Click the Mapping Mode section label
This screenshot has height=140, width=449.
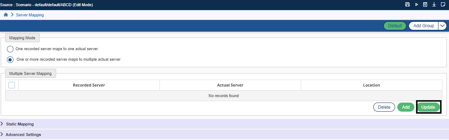click(x=22, y=38)
